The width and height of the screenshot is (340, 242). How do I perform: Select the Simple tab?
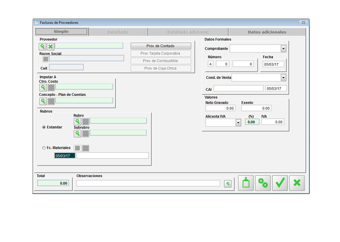(x=61, y=32)
